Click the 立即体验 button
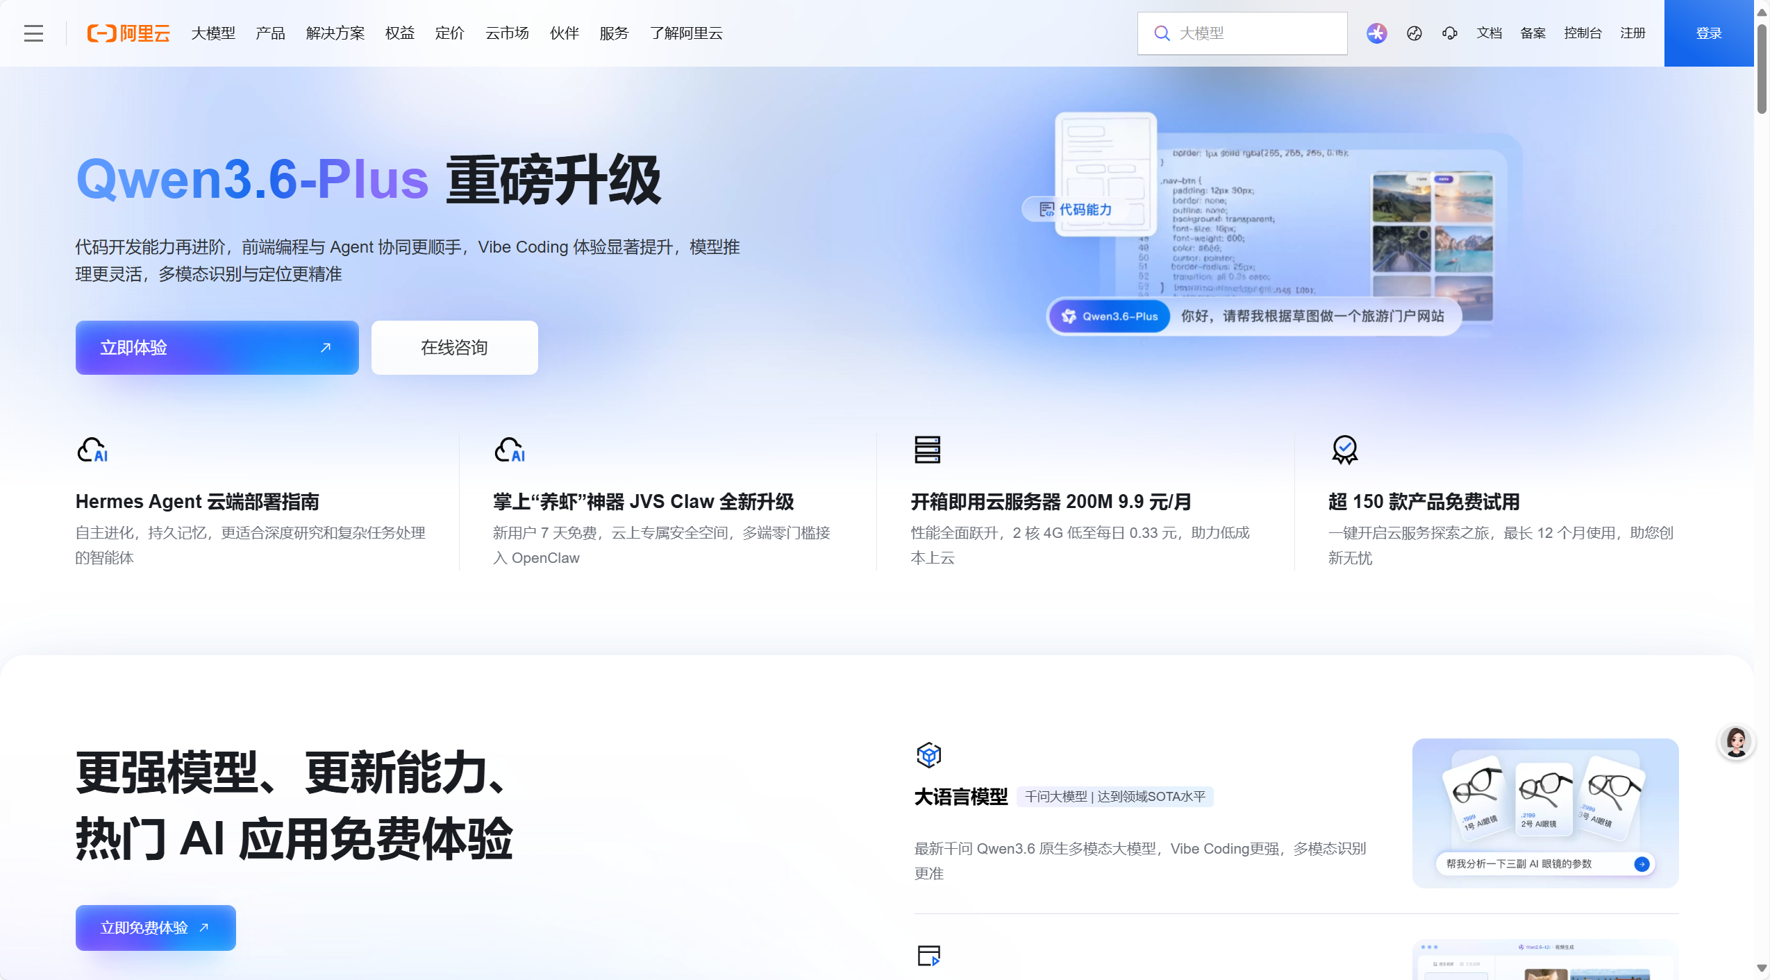The image size is (1770, 980). click(217, 348)
